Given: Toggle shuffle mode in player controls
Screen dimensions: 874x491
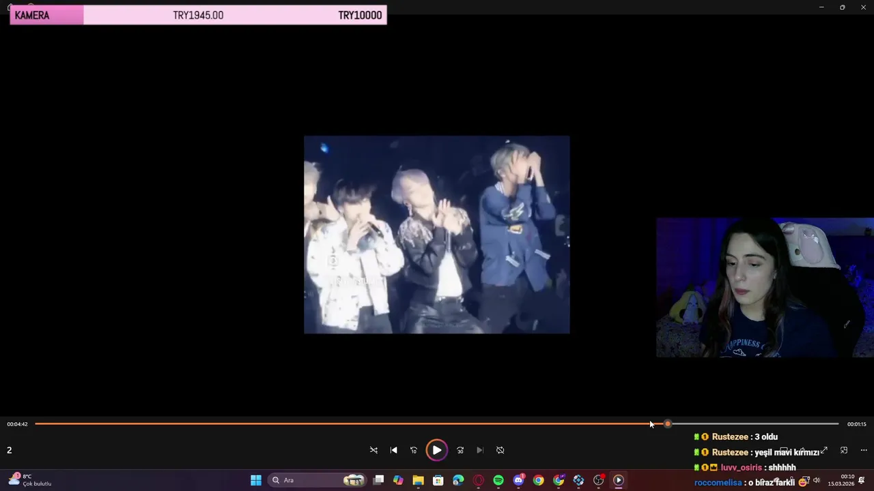Looking at the screenshot, I should point(373,450).
